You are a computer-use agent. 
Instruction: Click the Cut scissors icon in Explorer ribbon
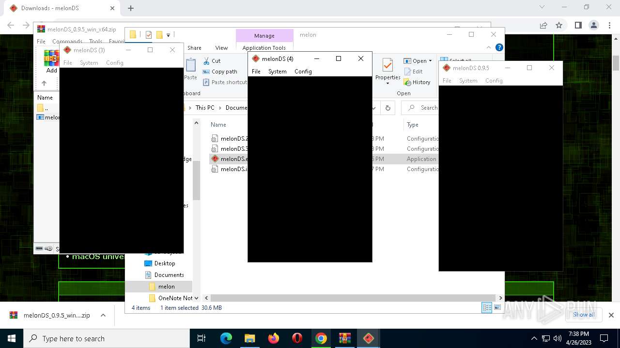(206, 61)
